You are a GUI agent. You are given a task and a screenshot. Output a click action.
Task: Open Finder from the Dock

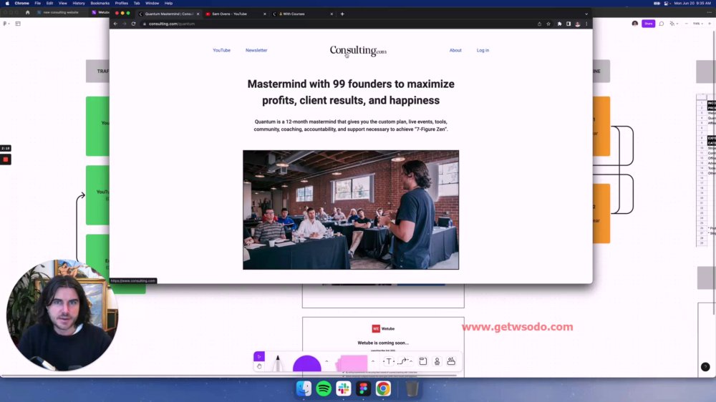(304, 388)
